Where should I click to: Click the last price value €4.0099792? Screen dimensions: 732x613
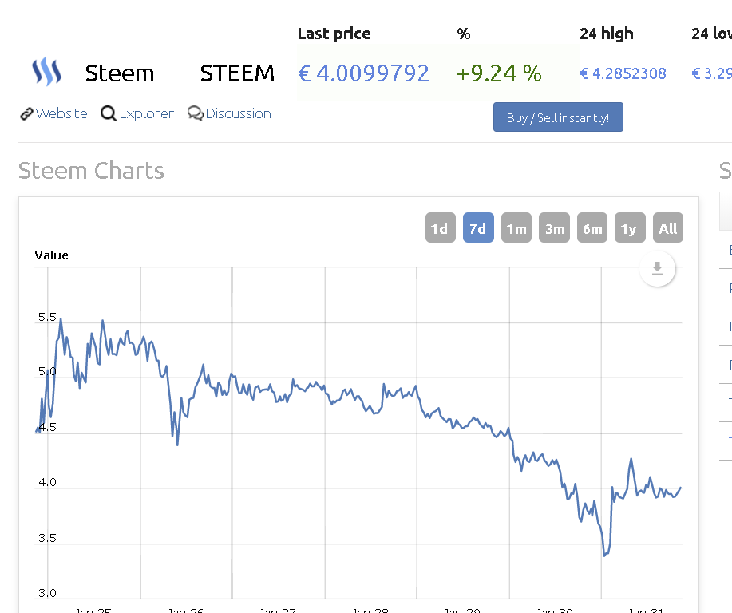coord(364,73)
